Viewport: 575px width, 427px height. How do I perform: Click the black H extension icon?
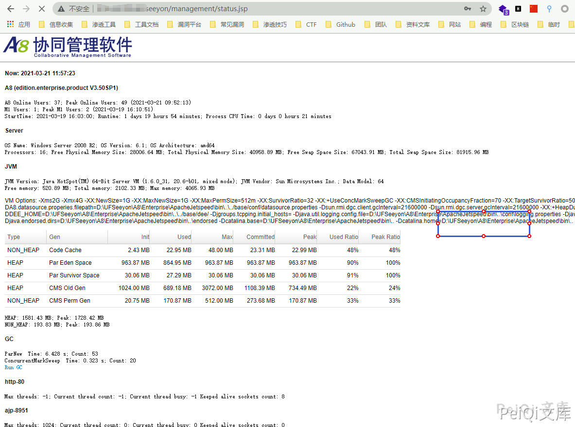(518, 9)
